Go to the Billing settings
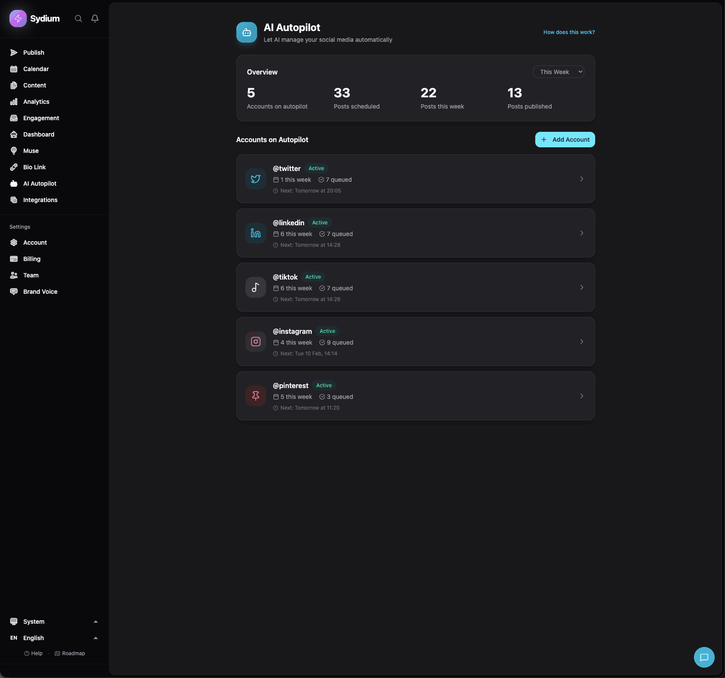Viewport: 725px width, 678px height. coord(31,258)
